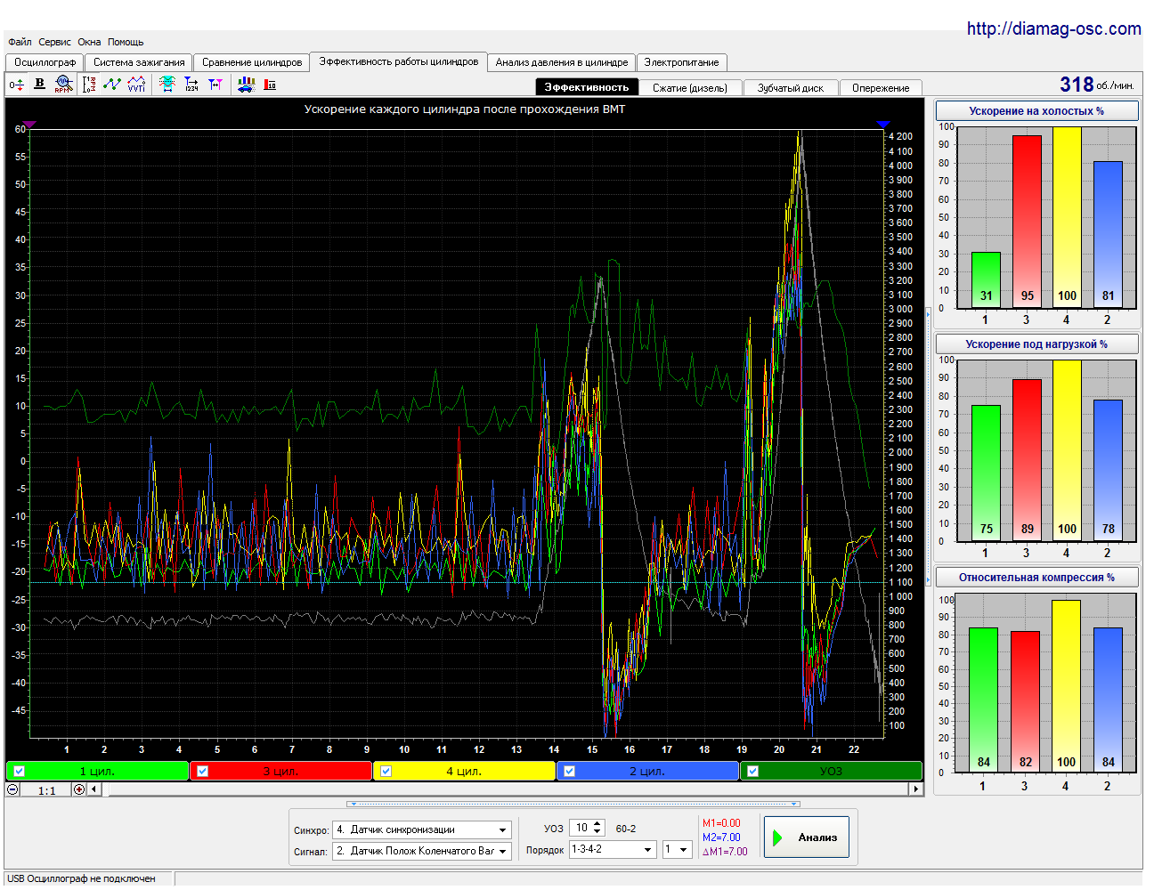Uncheck the УОЗ trace checkbox

coord(753,772)
